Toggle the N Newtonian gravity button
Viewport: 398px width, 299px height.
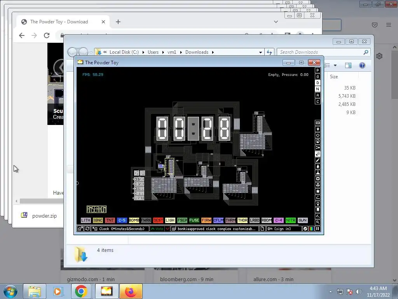click(x=318, y=89)
